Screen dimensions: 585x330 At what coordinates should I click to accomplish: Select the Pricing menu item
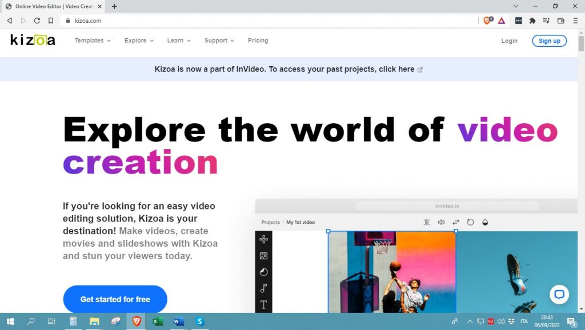coord(258,41)
